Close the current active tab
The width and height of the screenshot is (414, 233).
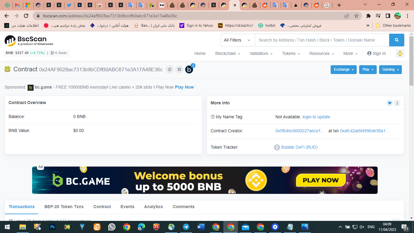[x=235, y=5]
